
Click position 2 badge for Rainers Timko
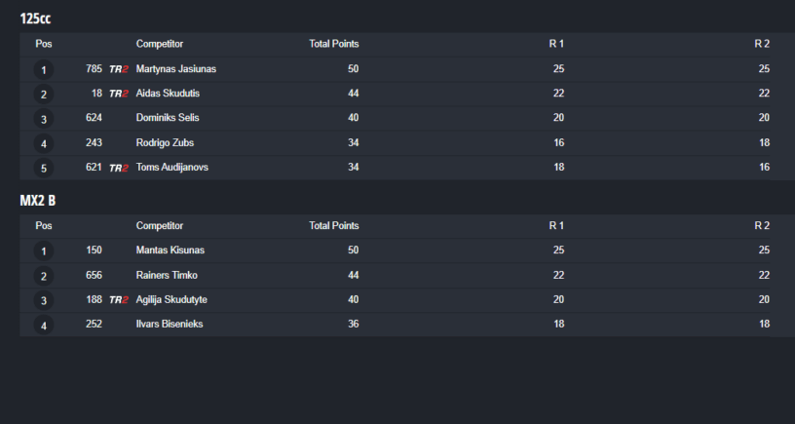(x=44, y=276)
